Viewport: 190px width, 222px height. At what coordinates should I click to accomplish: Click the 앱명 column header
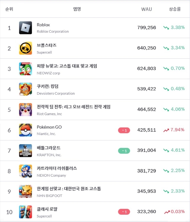pos(77,9)
